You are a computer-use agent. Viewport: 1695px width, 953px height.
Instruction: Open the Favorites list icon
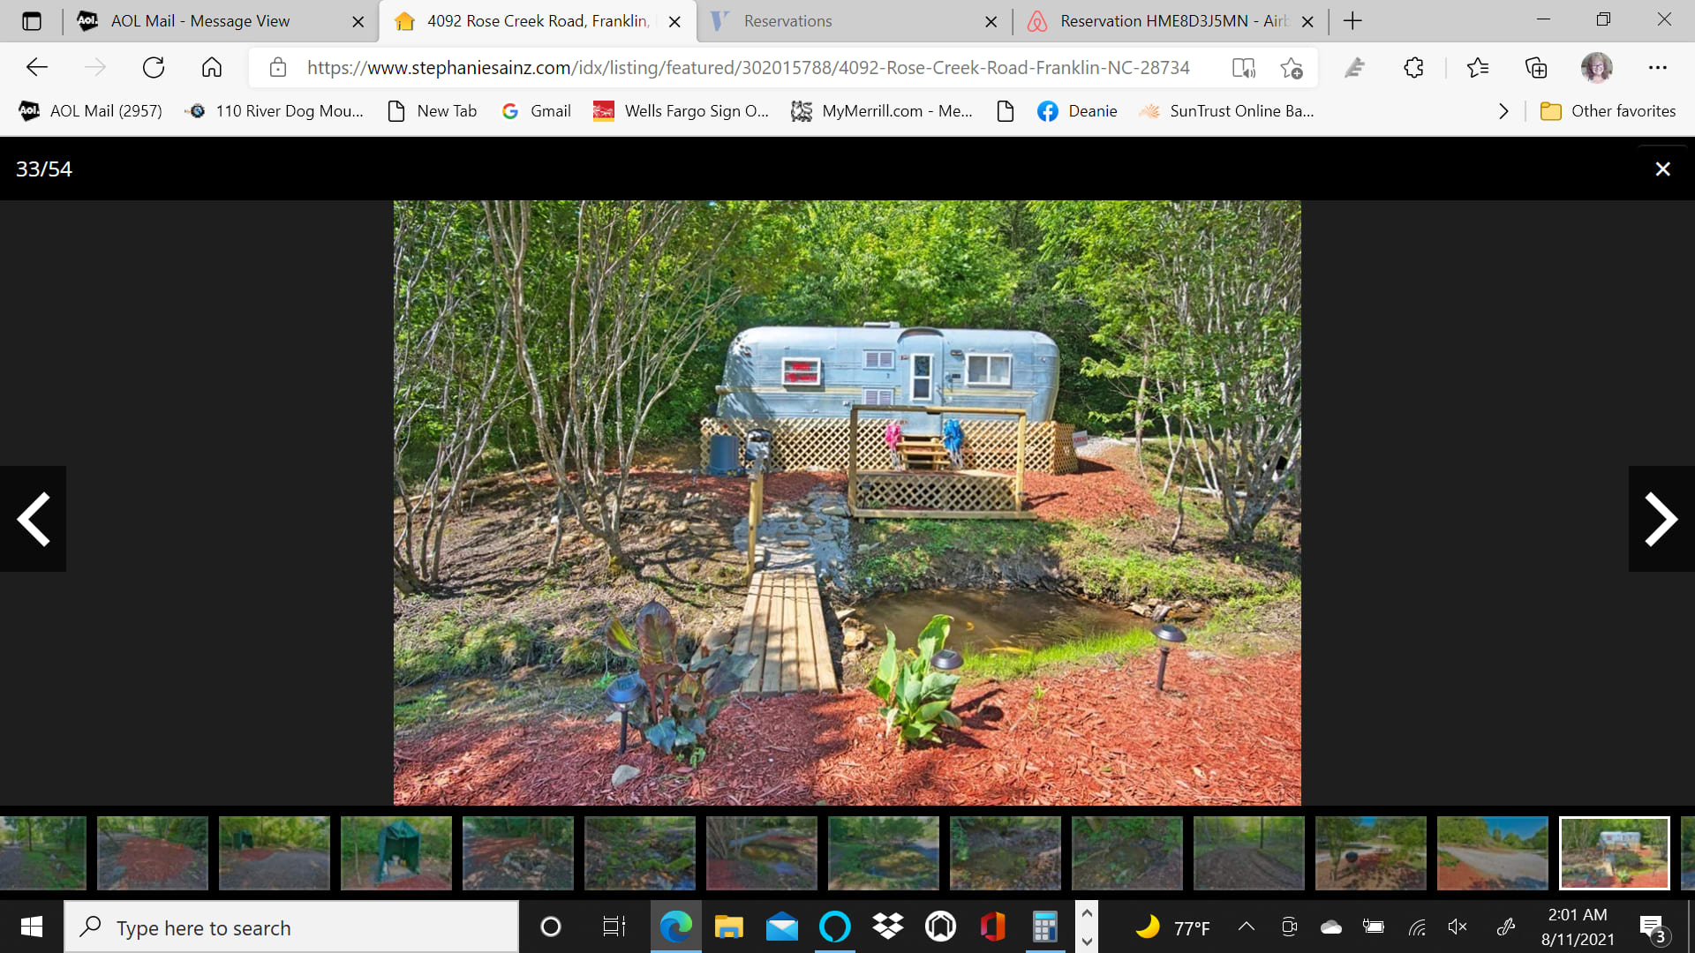point(1477,68)
